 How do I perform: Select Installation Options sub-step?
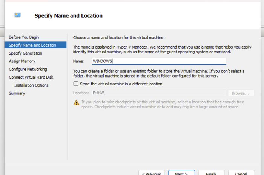point(31,85)
